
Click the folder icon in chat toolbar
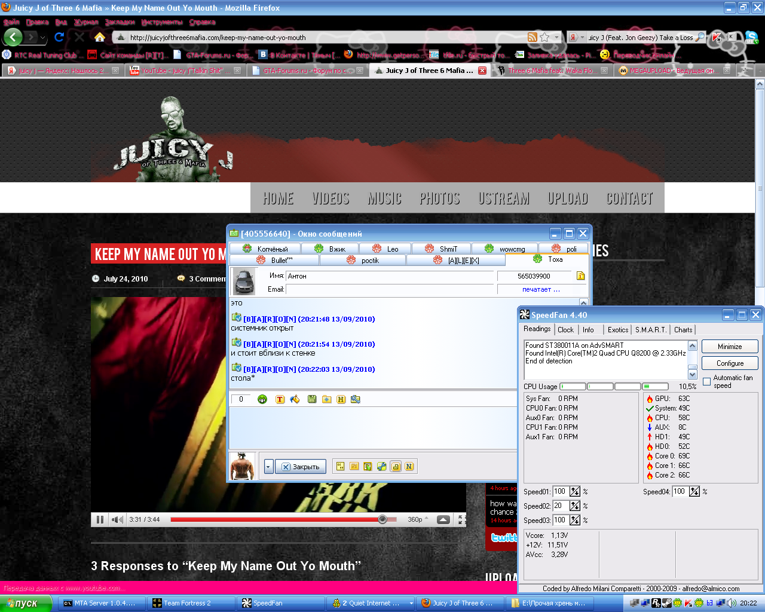(x=326, y=399)
